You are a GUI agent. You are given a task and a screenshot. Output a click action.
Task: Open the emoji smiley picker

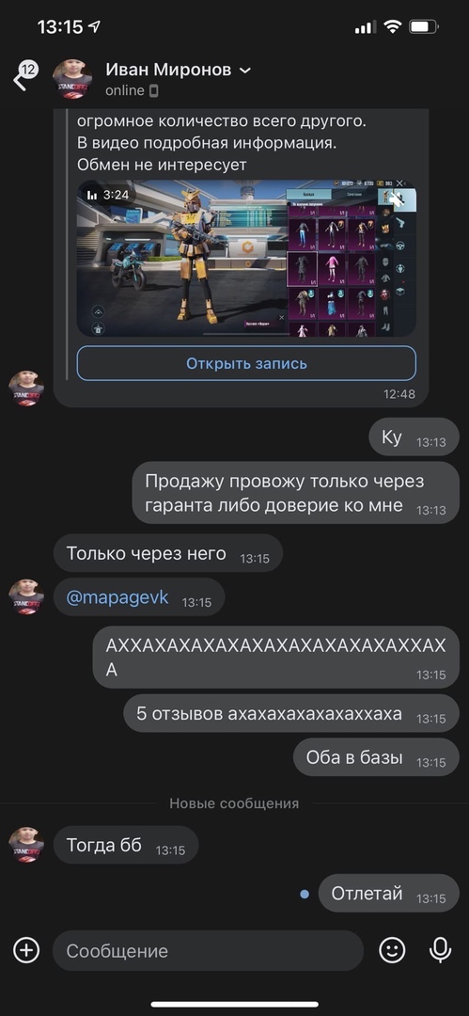(392, 950)
